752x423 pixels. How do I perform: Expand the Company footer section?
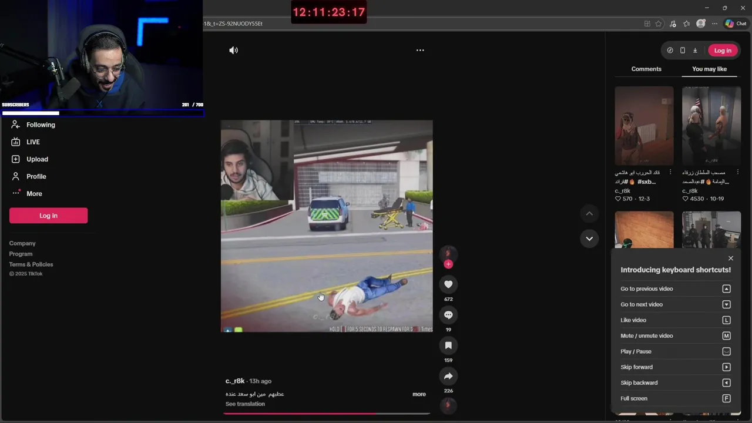pos(22,243)
